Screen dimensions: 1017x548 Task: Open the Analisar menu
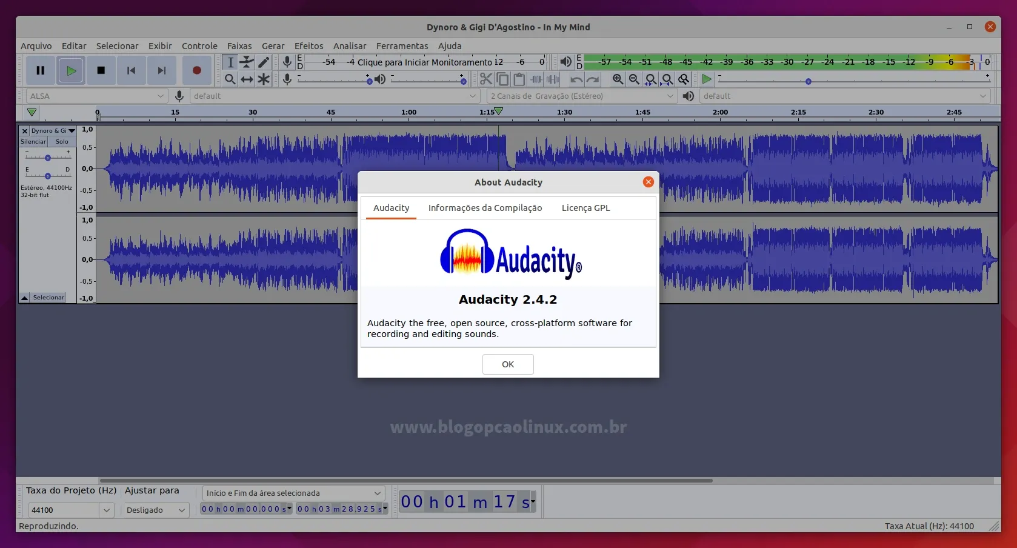[x=350, y=46]
